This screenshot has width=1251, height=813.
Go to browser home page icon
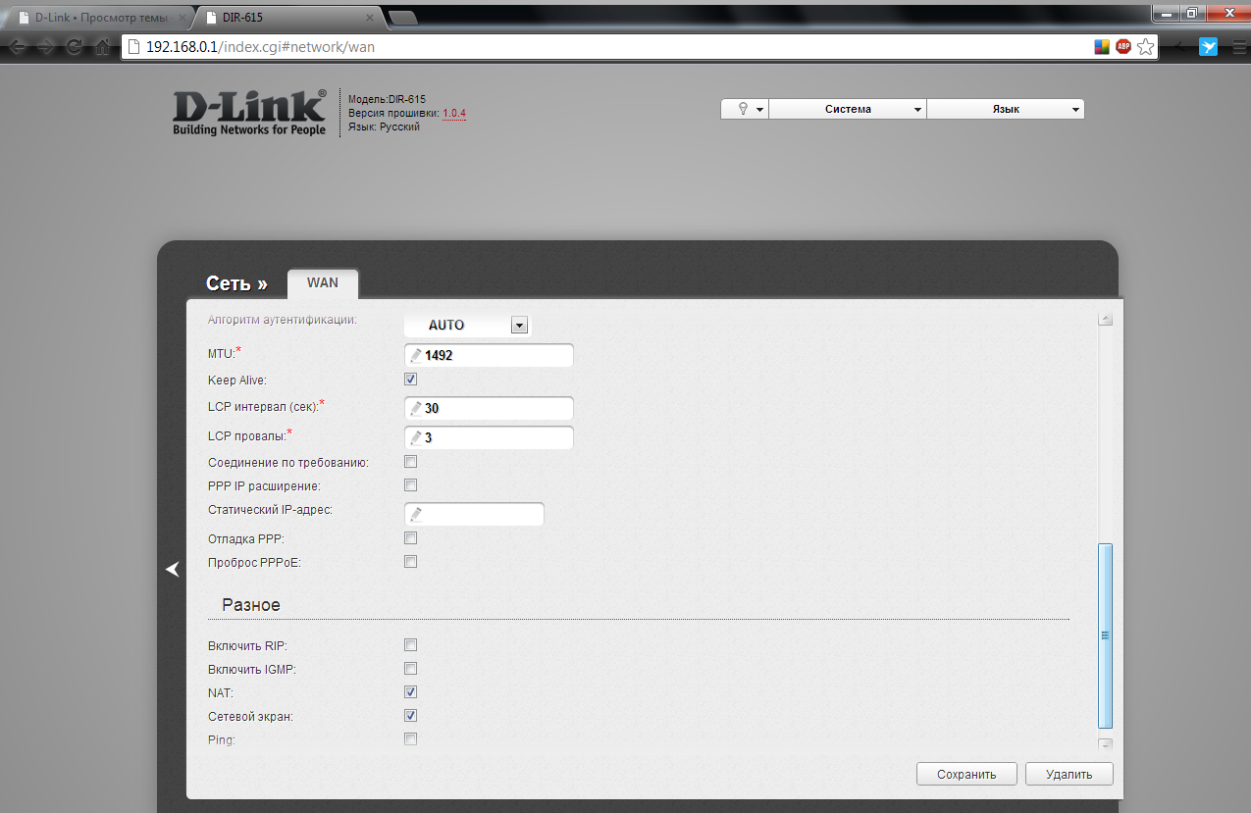[102, 46]
